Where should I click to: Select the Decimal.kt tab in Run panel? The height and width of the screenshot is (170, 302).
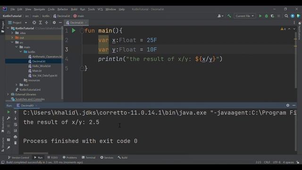27,105
